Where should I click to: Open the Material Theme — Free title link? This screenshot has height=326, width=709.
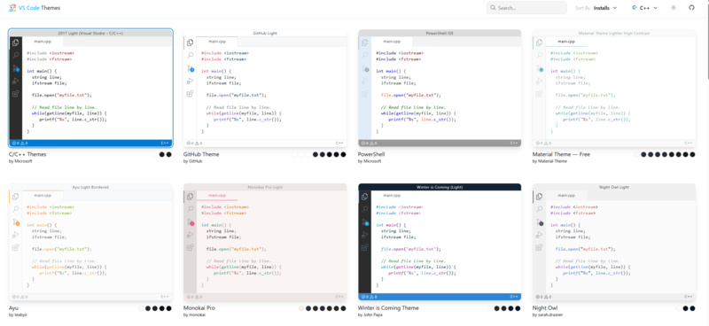(561, 154)
